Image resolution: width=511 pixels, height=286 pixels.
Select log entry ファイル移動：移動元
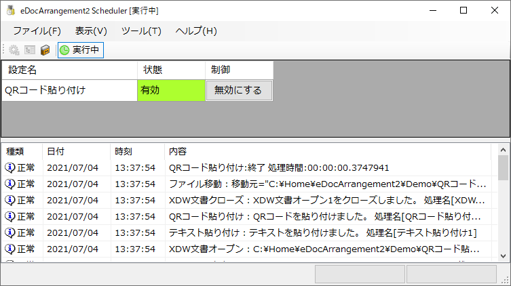328,184
